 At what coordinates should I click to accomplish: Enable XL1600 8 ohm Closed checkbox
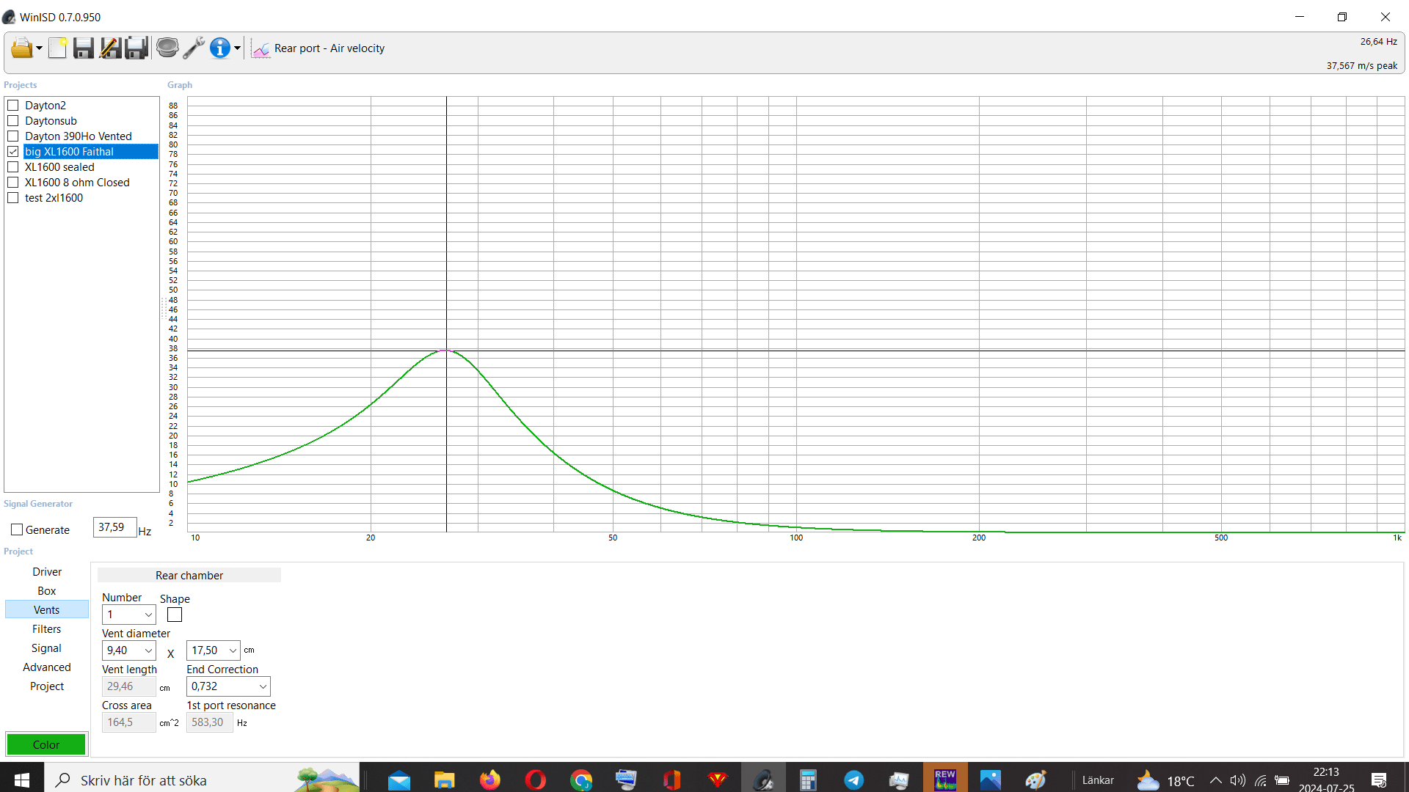[13, 183]
